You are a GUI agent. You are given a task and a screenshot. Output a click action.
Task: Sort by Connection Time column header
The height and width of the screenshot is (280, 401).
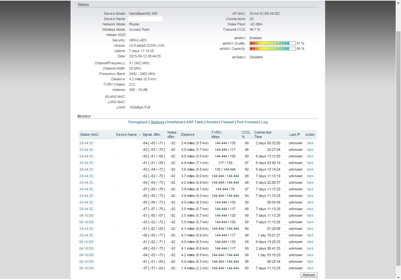coord(263,135)
